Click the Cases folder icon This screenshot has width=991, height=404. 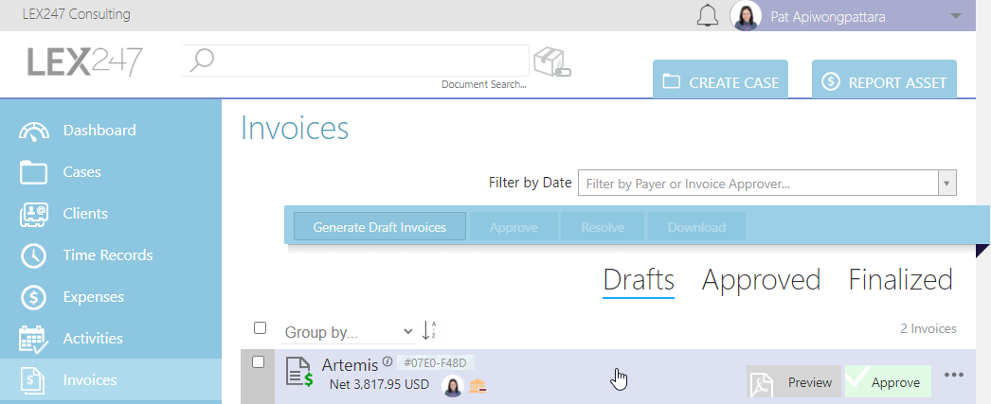[x=33, y=171]
